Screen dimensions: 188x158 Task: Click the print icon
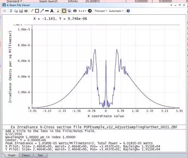coord(26,11)
